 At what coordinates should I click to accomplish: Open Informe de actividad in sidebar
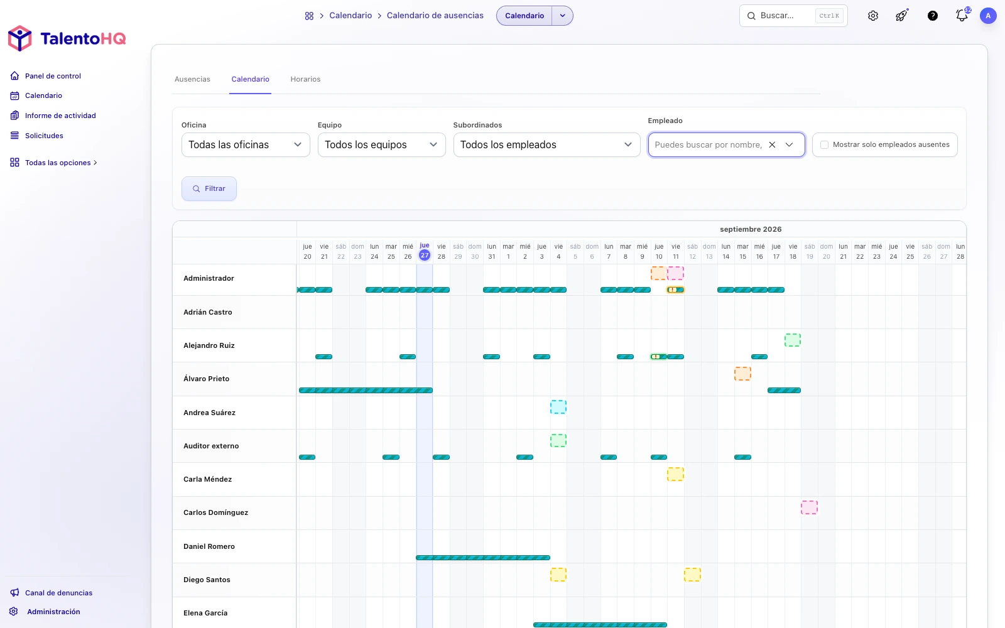click(x=60, y=116)
